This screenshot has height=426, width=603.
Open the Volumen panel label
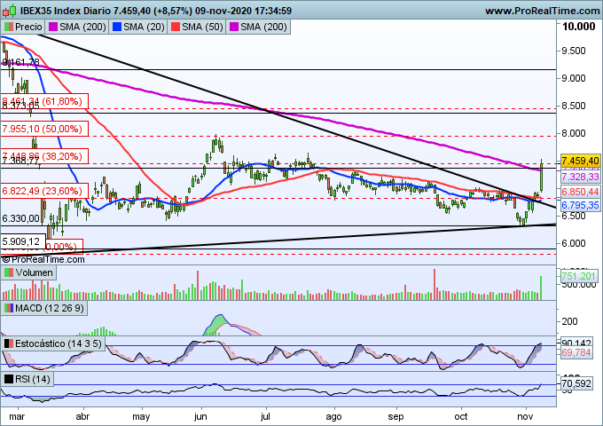(35, 273)
